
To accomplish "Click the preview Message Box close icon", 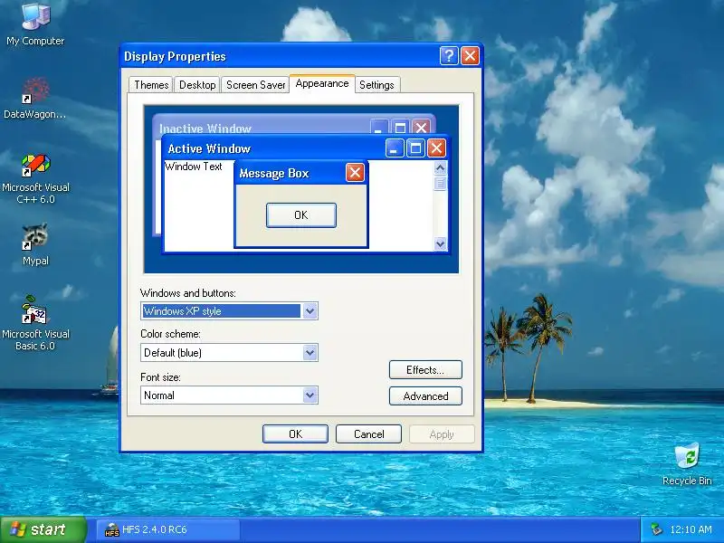I will pyautogui.click(x=355, y=173).
